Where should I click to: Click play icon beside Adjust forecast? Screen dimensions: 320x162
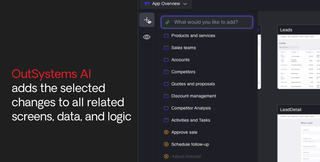[x=166, y=156]
